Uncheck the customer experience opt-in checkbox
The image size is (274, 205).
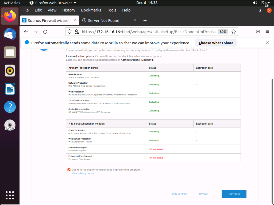(x=69, y=170)
